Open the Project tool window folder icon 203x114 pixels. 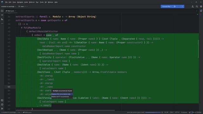pos(2,11)
